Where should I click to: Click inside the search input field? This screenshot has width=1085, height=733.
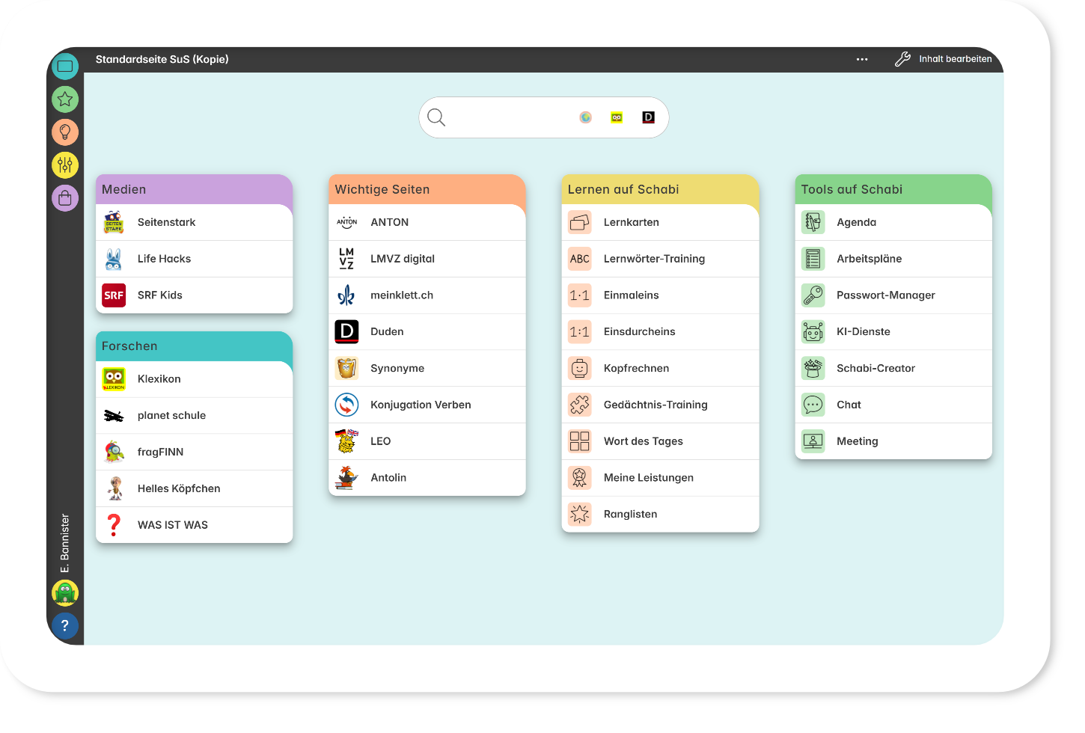[x=509, y=117]
